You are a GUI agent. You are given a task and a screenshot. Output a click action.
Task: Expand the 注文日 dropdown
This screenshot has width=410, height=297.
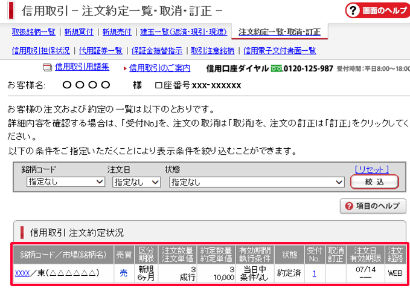[136, 181]
